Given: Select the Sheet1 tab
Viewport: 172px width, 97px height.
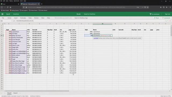Looking at the screenshot, I should pos(9,93).
